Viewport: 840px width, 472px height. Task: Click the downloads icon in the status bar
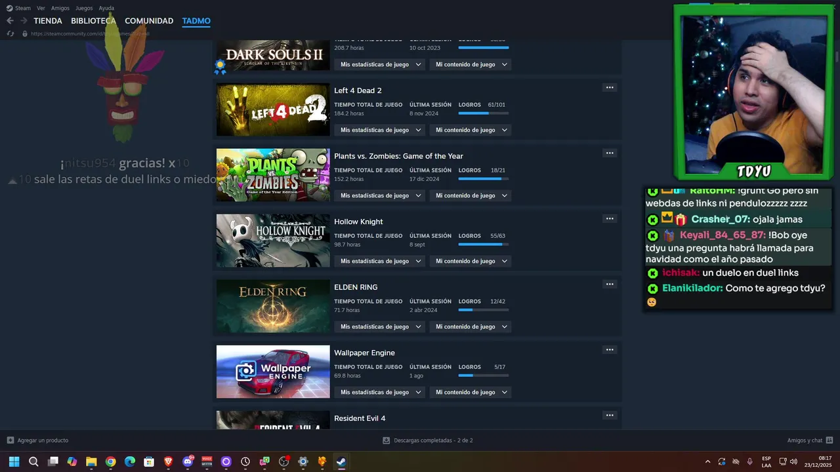point(387,440)
